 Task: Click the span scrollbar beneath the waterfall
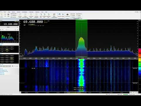click(75, 92)
